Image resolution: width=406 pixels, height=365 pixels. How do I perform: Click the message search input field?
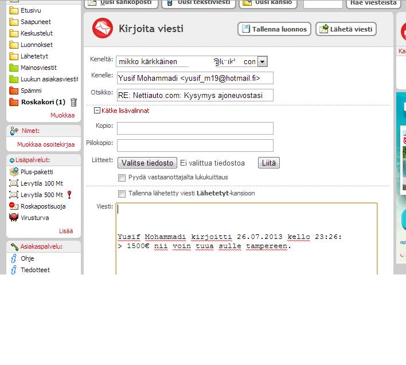click(x=323, y=3)
